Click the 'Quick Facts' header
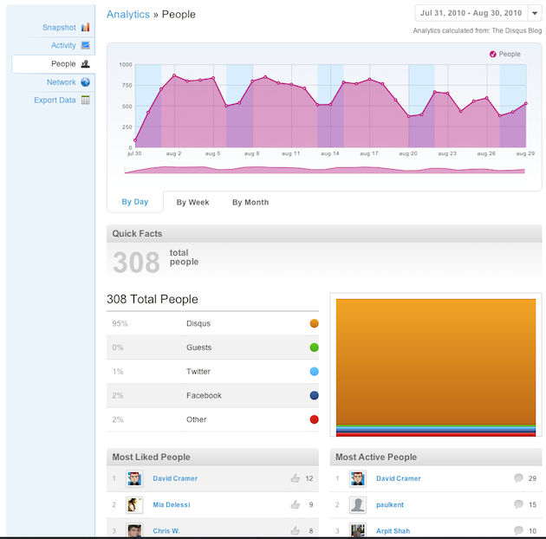Viewport: 546px width, 539px height. point(137,234)
